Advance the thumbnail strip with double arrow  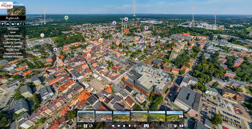click(x=181, y=116)
